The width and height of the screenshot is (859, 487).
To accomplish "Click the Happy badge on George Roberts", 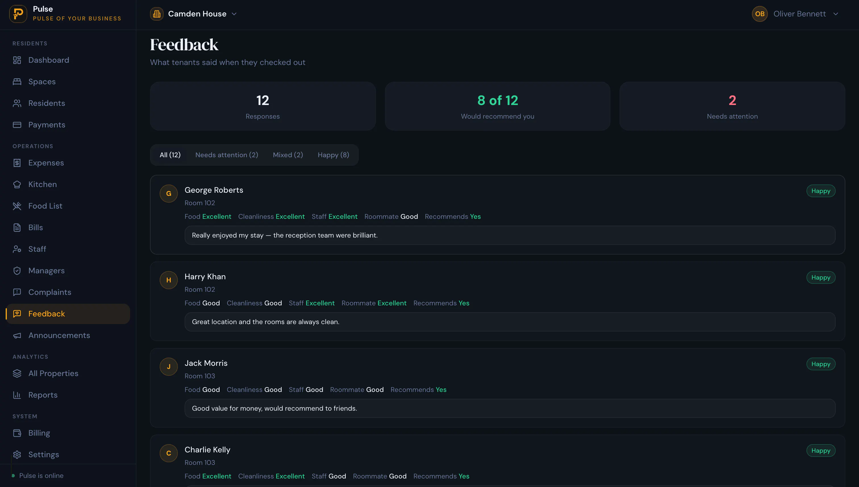I will (821, 191).
